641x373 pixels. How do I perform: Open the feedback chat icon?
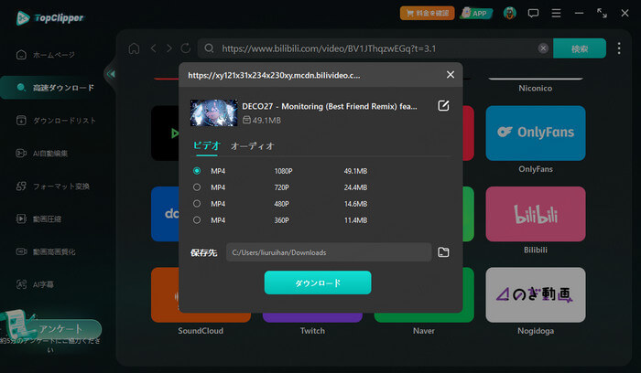tap(533, 14)
